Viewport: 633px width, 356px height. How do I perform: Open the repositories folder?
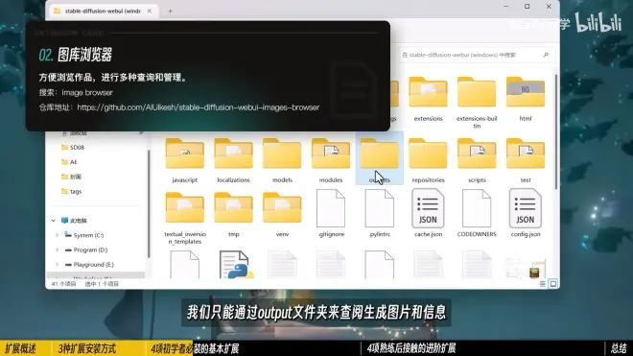click(x=428, y=160)
